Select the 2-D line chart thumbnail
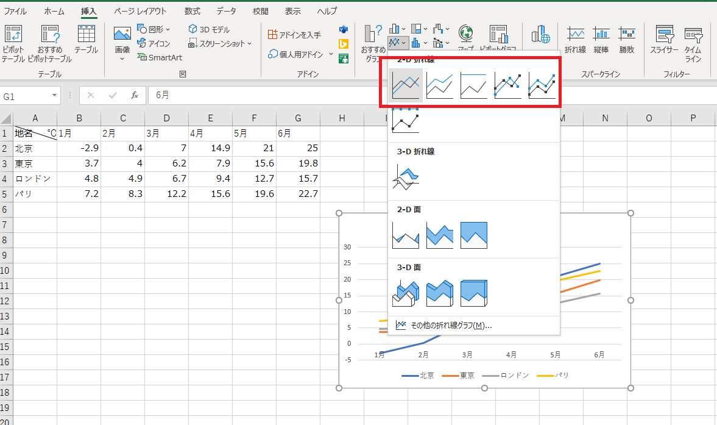Viewport: 717px width, 425px height. point(406,85)
